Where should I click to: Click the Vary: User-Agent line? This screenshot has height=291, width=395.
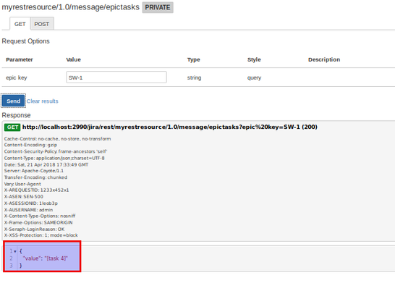tap(22, 184)
